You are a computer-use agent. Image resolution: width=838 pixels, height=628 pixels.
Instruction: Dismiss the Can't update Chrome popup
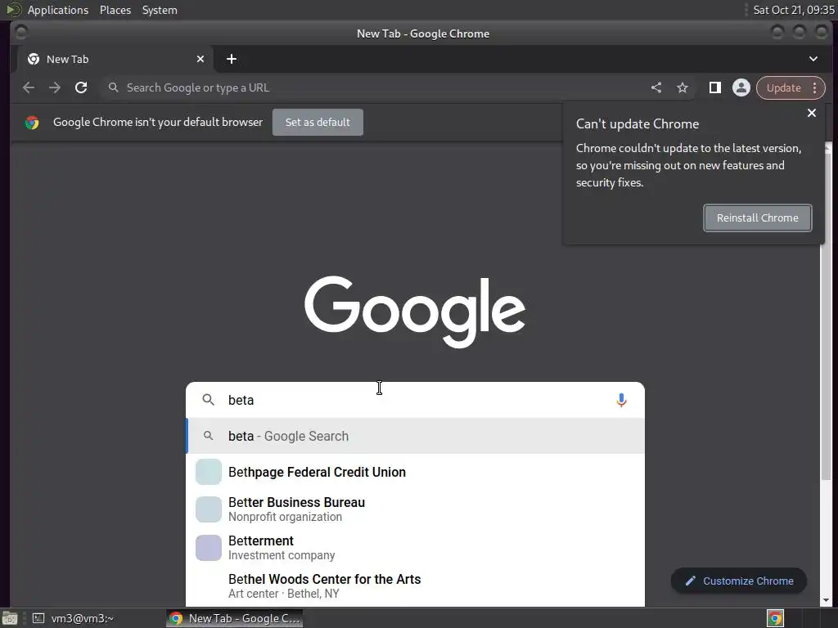click(x=811, y=113)
